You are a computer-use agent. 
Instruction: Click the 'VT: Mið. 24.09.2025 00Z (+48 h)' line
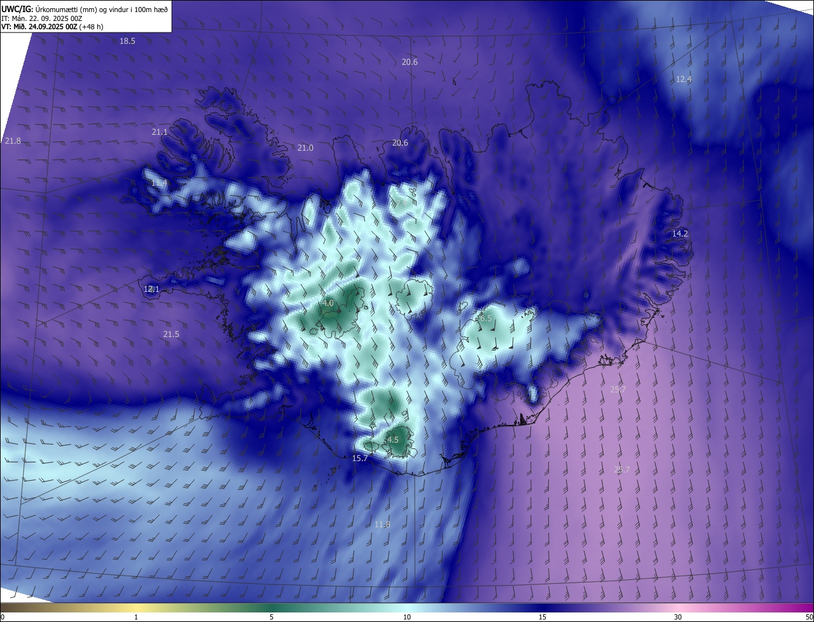click(x=52, y=27)
